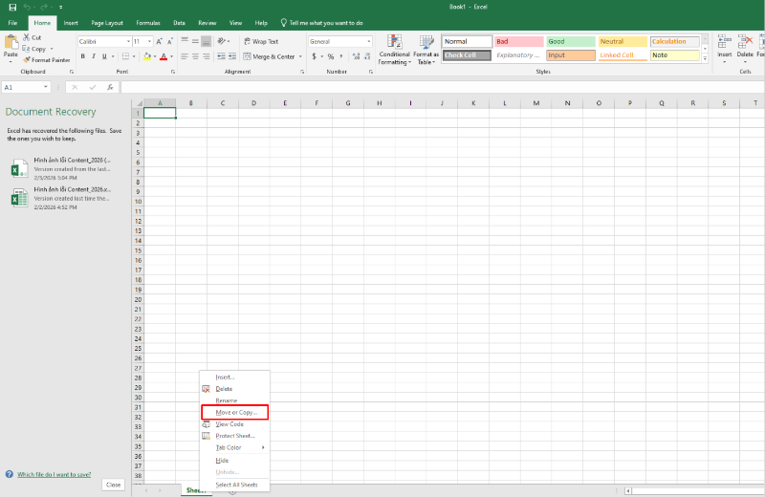The height and width of the screenshot is (497, 765).
Task: Open Conditional Formatting menu
Action: (x=394, y=50)
